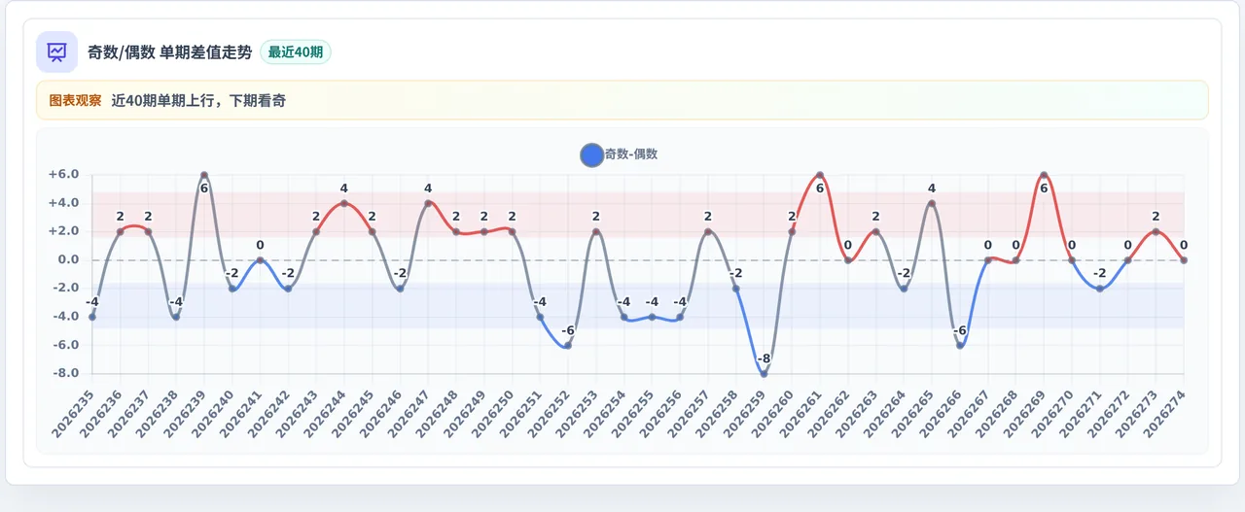The width and height of the screenshot is (1245, 512).
Task: Click the first data point at 2026235
Action: click(92, 317)
